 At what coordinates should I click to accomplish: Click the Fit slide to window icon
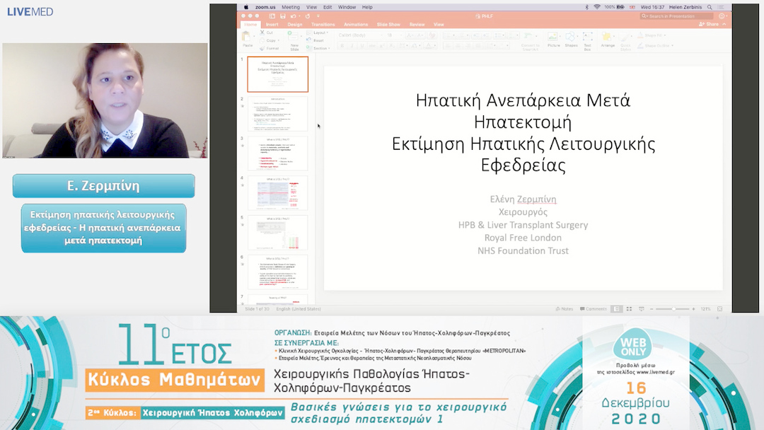pyautogui.click(x=719, y=309)
